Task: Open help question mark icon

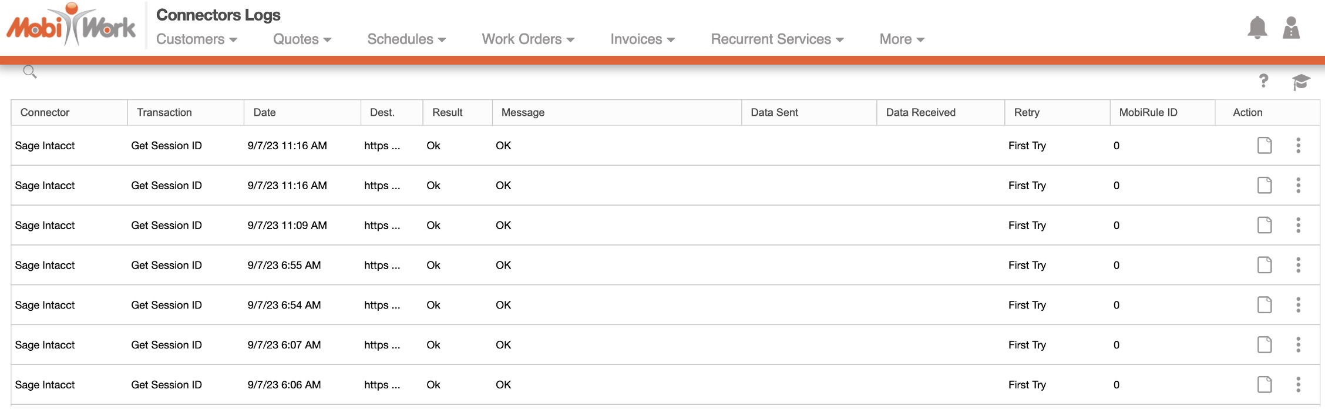Action: [x=1263, y=80]
